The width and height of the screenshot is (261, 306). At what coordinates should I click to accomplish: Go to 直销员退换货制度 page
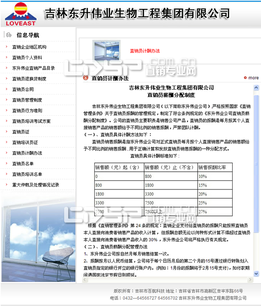pyautogui.click(x=29, y=79)
